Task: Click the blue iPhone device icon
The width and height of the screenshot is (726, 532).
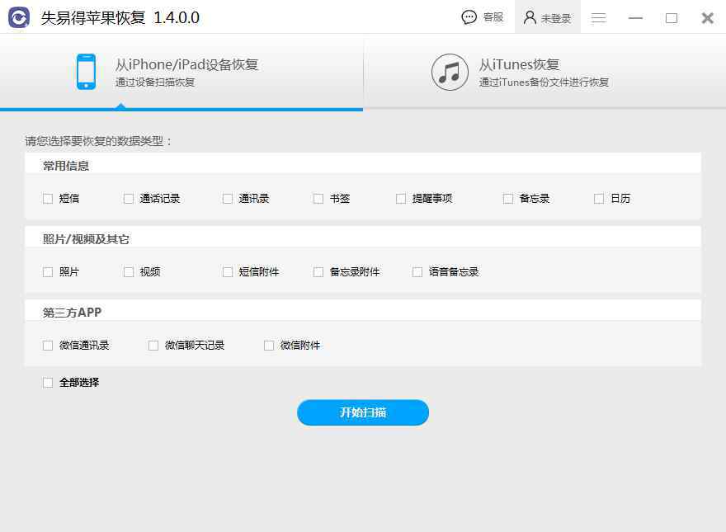Action: coord(86,72)
